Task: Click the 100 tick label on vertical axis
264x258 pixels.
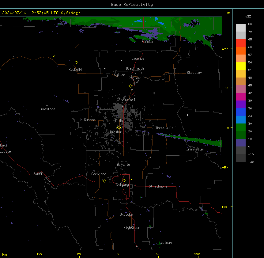Action: tap(225, 48)
